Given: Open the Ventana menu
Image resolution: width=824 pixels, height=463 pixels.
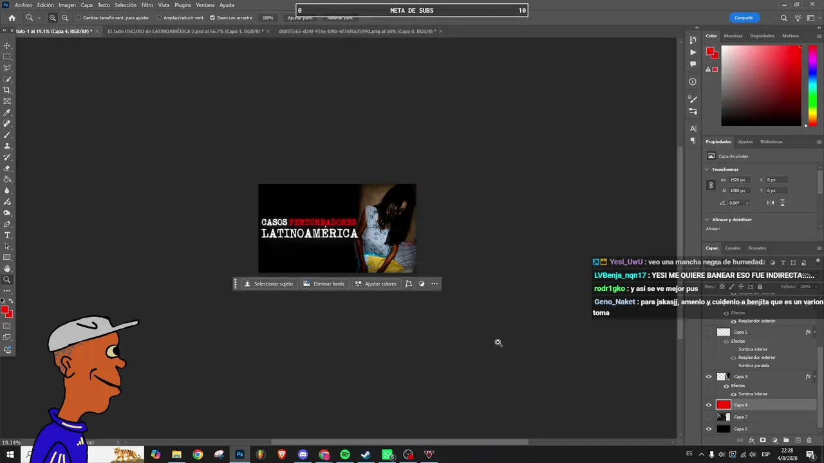Looking at the screenshot, I should pos(205,5).
